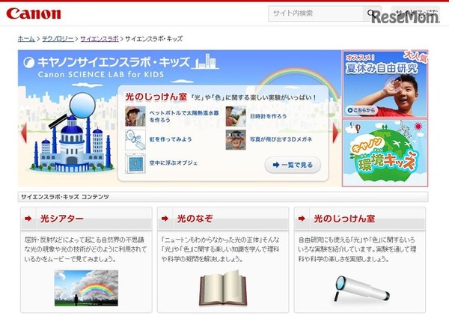This screenshot has height=316, width=449.
Task: Open the 空中に浮ぶオブジェ text link
Action: point(174,163)
